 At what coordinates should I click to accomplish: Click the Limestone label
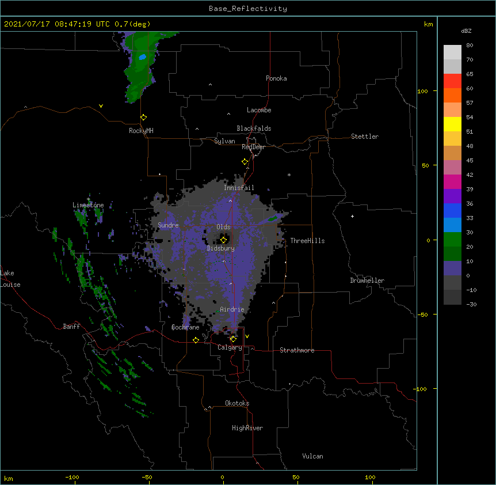[88, 205]
